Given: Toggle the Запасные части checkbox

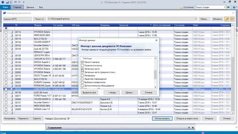Looking at the screenshot, I should coord(82,69).
